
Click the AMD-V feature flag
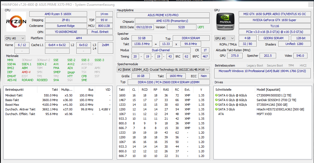point(26,72)
